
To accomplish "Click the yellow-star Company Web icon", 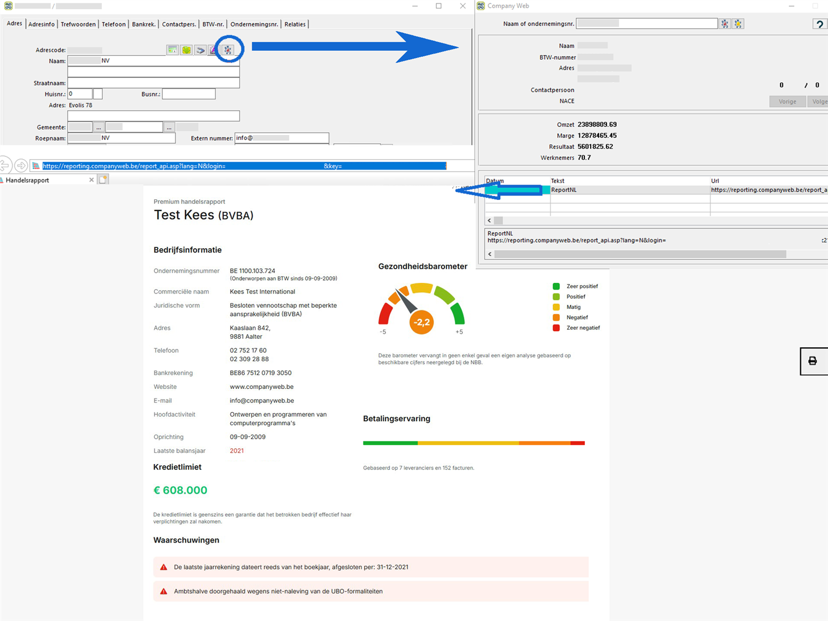I will [738, 24].
